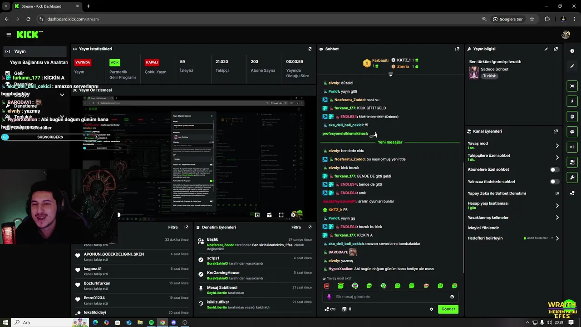Click the purple microphone icon in message box
Screen dimensions: 581x327
(330, 297)
